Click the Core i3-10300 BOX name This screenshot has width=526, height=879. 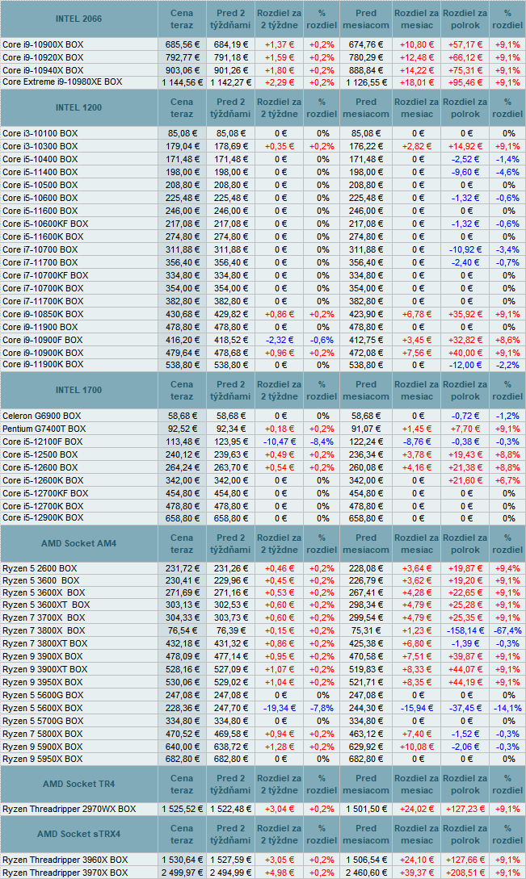40,146
